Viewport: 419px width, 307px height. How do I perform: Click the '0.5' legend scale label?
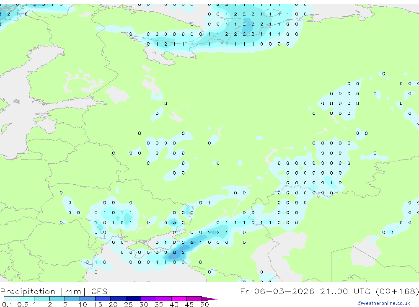23,304
